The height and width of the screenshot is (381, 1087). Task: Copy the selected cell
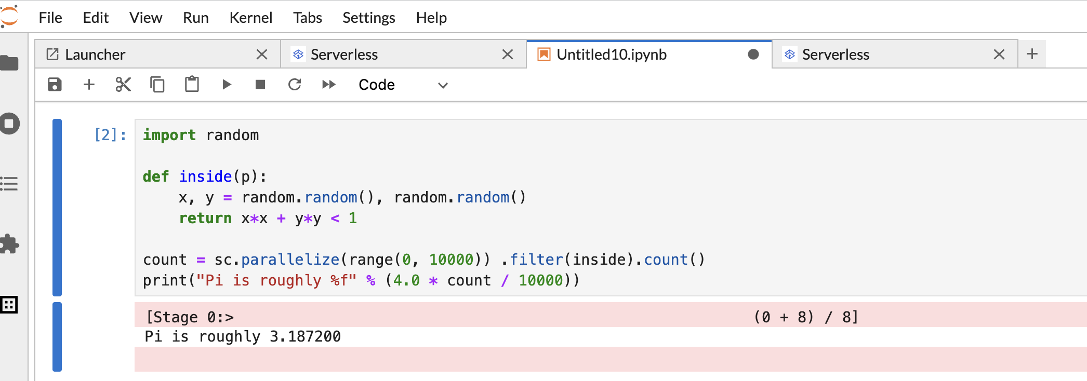157,85
